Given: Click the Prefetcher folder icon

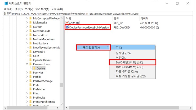Looking at the screenshot, I should (x=30, y=89).
